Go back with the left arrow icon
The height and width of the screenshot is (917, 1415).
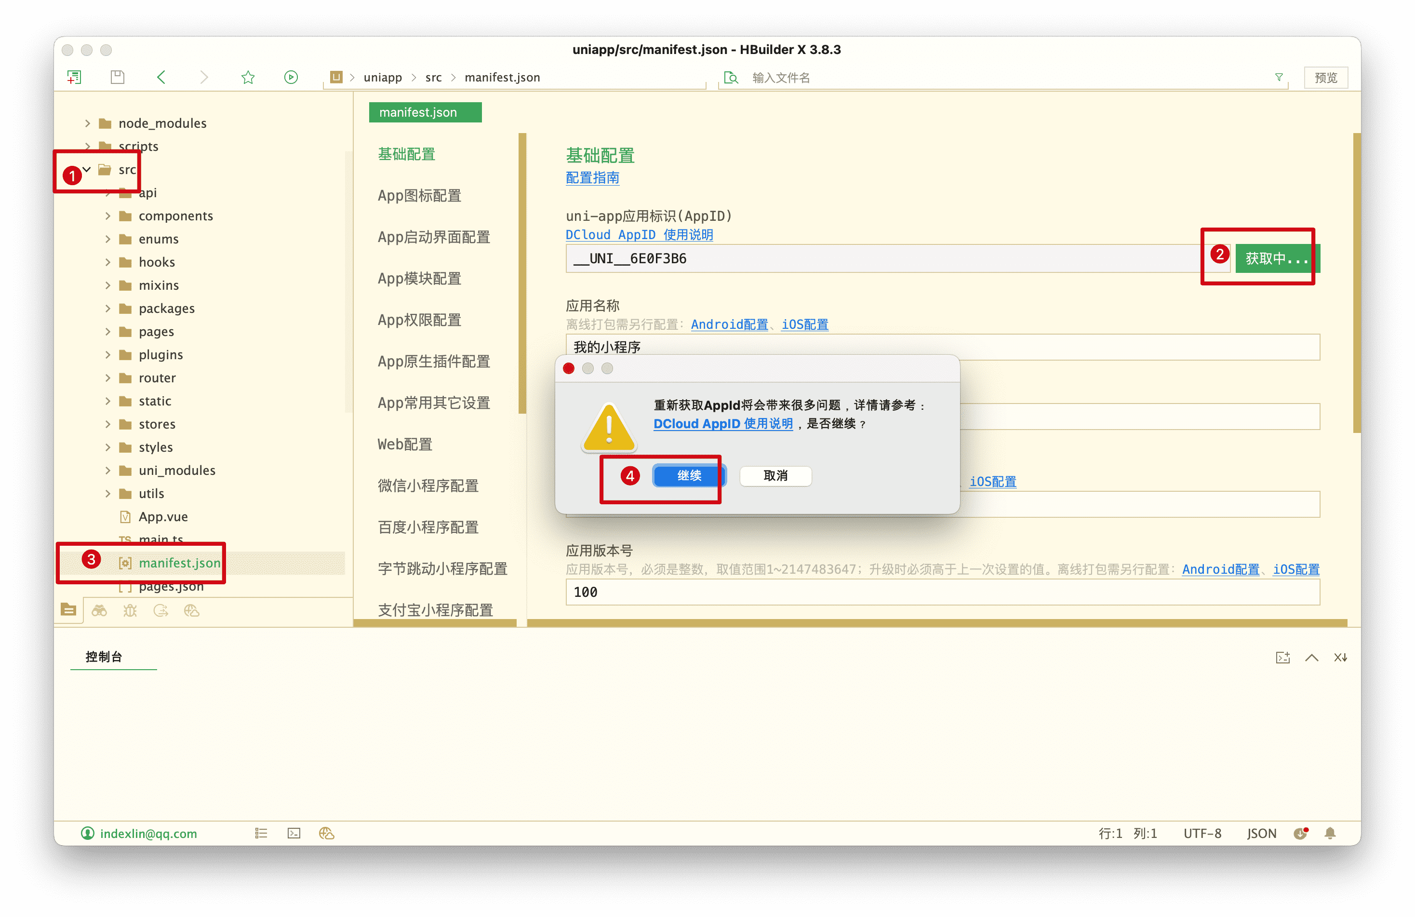[x=161, y=77]
